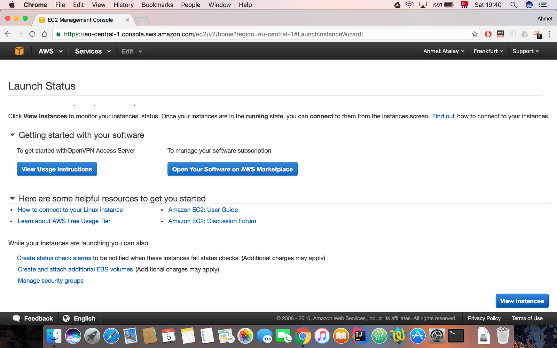This screenshot has height=348, width=557.
Task: Go to the Chrome home page
Action: (44, 34)
